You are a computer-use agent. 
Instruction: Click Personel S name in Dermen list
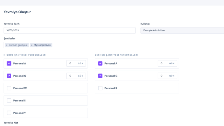110,88
